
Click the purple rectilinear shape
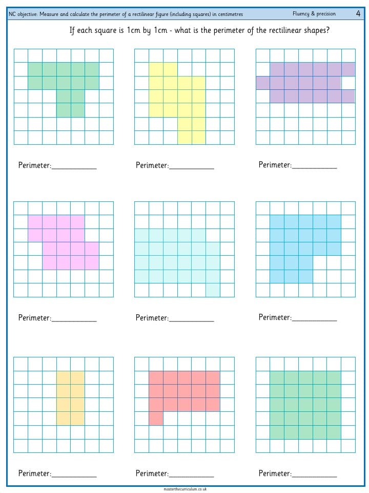pos(306,83)
